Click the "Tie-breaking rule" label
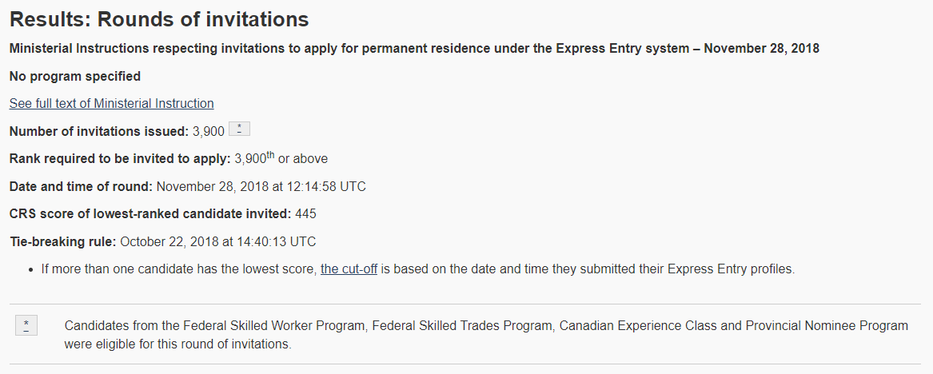This screenshot has height=374, width=933. point(63,241)
